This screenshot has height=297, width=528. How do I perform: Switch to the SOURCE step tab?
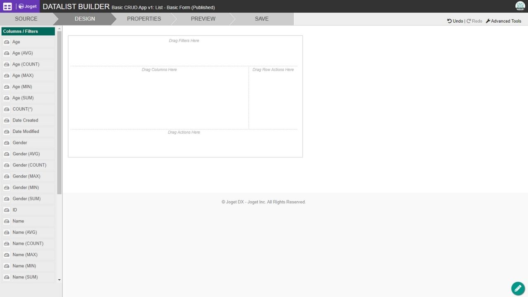(26, 19)
